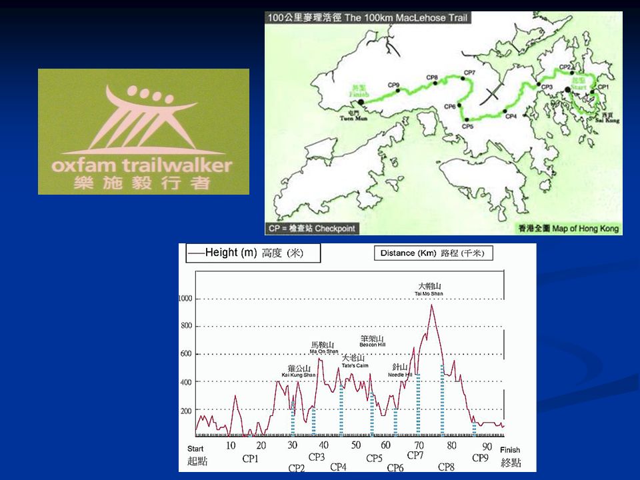The height and width of the screenshot is (480, 640).
Task: Click the CP7 label below the elevation chart
Action: pos(415,455)
